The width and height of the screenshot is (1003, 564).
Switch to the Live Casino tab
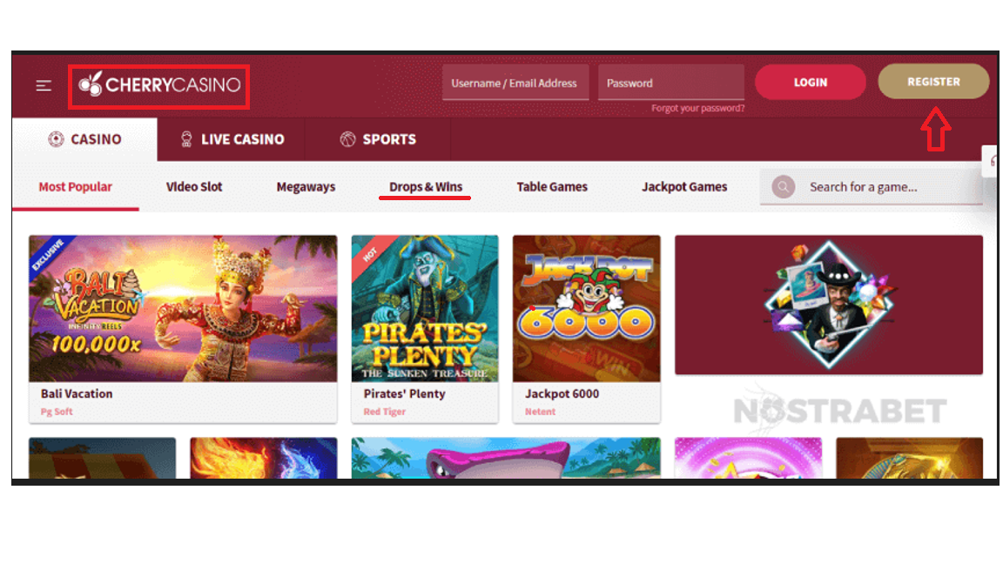point(231,139)
